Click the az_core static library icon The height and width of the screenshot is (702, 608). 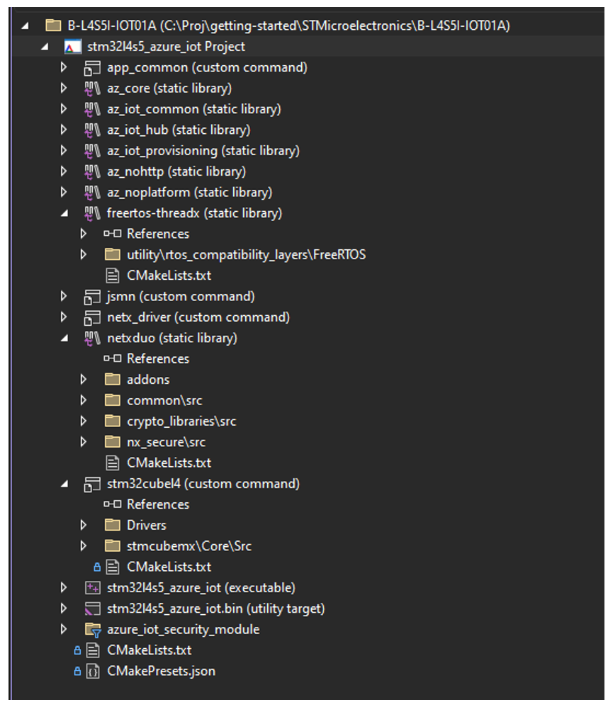(92, 89)
